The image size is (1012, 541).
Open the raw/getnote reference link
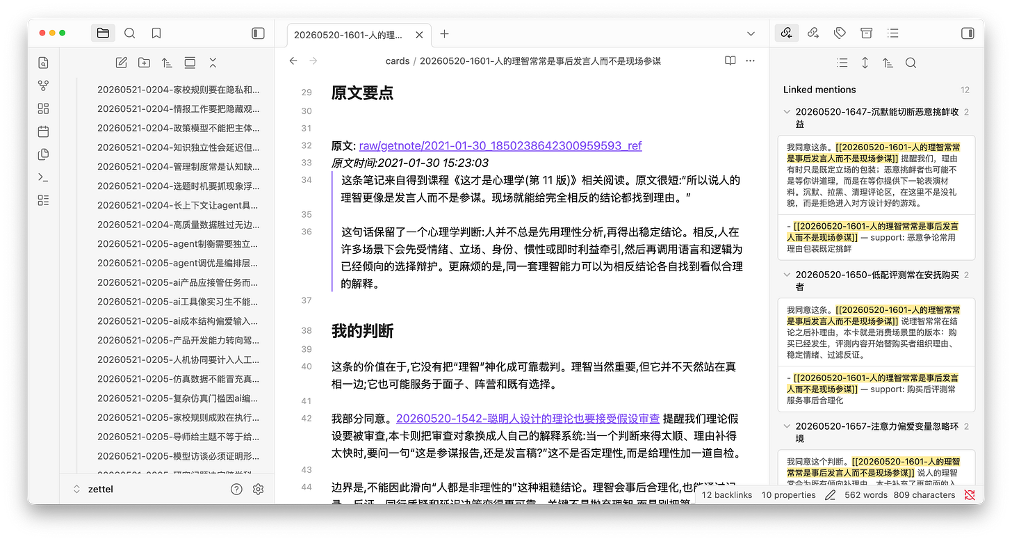[x=500, y=146]
